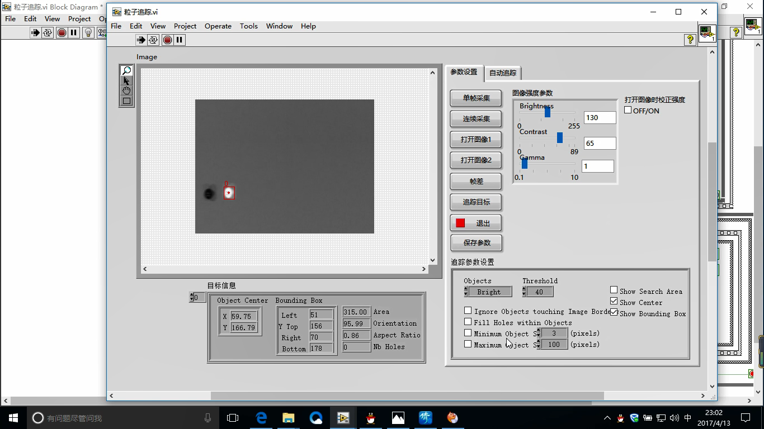Check Fill Holes within Objects
Screen dimensions: 764x429
pyautogui.click(x=468, y=321)
